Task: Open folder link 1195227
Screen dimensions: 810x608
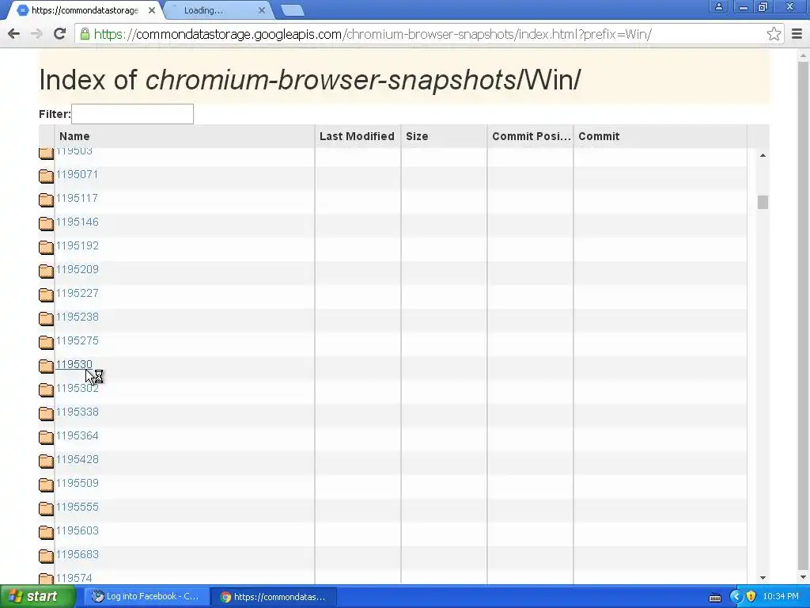Action: [77, 293]
